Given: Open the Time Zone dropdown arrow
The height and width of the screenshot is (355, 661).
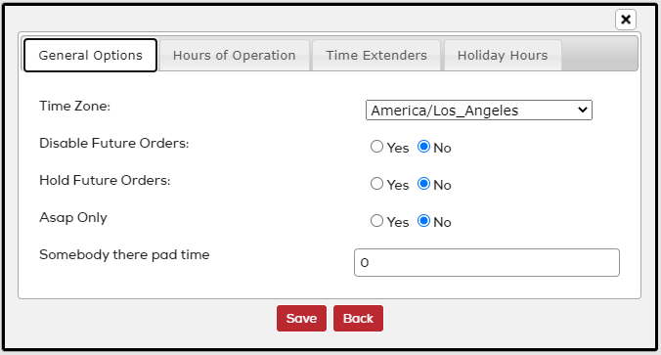Looking at the screenshot, I should [x=583, y=111].
